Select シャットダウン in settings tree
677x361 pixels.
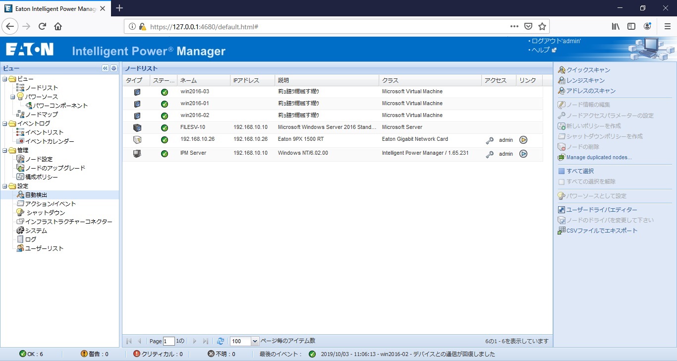coord(45,213)
